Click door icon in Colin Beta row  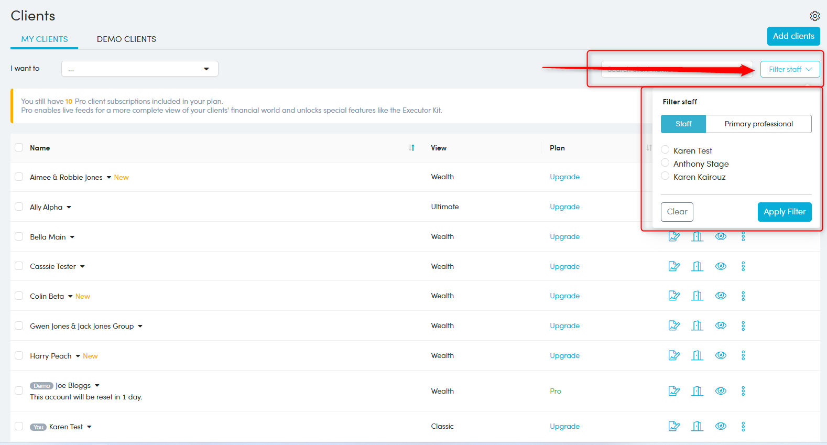coord(697,296)
